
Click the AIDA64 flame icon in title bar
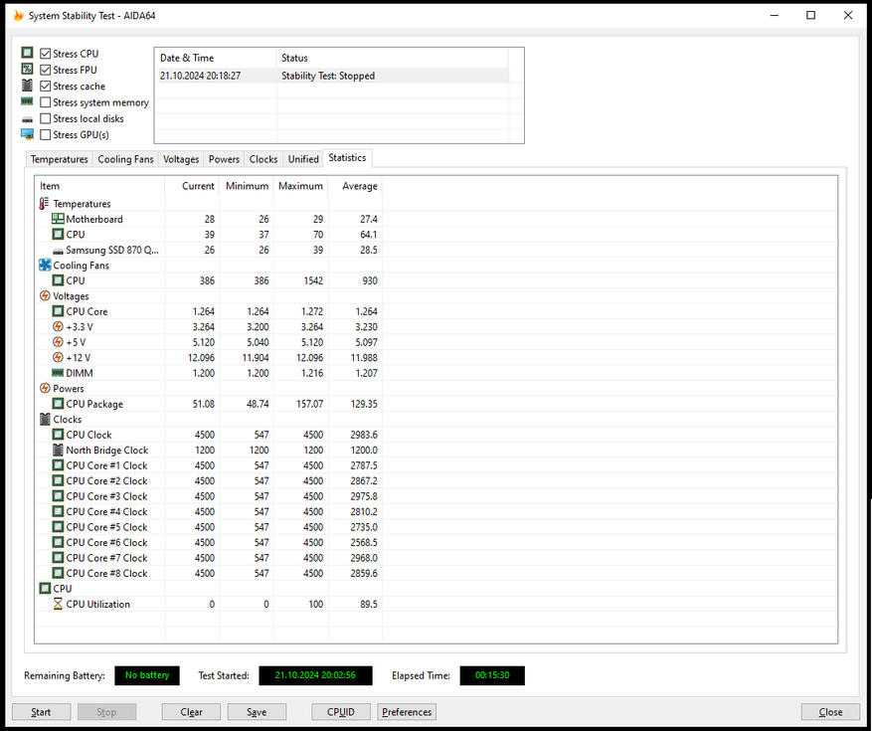18,16
